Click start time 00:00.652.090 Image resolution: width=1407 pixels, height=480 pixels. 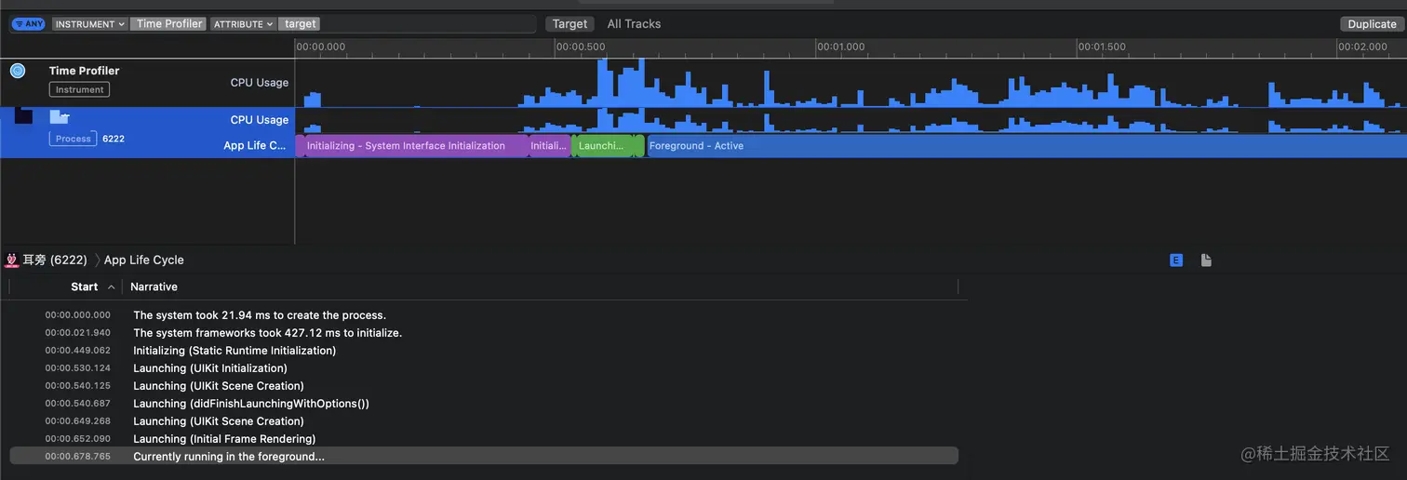77,439
